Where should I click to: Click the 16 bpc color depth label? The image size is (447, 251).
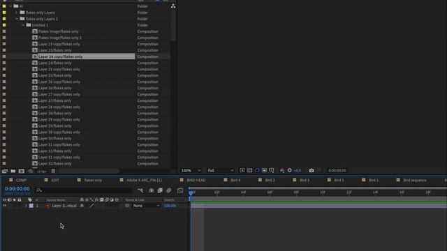pos(42,172)
